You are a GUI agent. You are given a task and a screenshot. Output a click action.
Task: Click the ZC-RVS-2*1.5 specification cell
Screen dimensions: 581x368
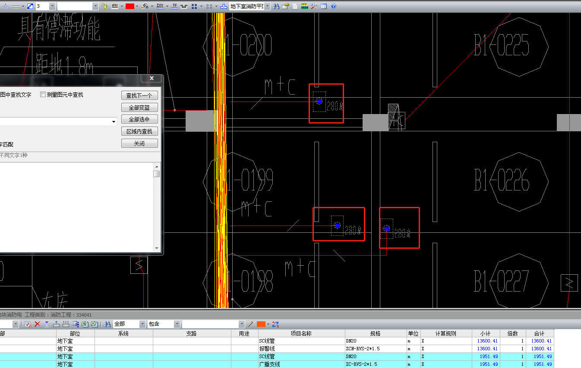click(x=376, y=364)
